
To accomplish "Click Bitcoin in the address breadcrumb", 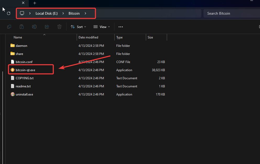I will 74,13.
